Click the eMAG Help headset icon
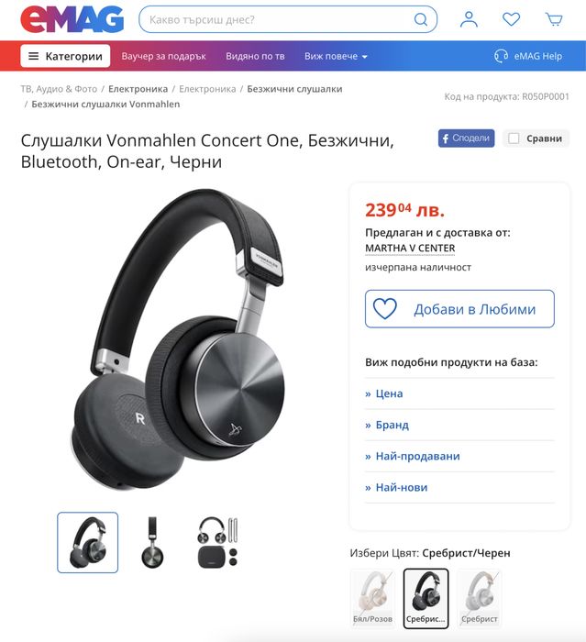This screenshot has height=642, width=586. (x=501, y=56)
